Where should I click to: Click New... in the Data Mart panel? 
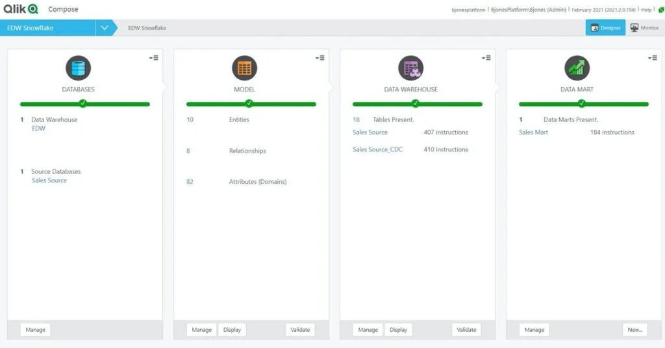tap(634, 330)
